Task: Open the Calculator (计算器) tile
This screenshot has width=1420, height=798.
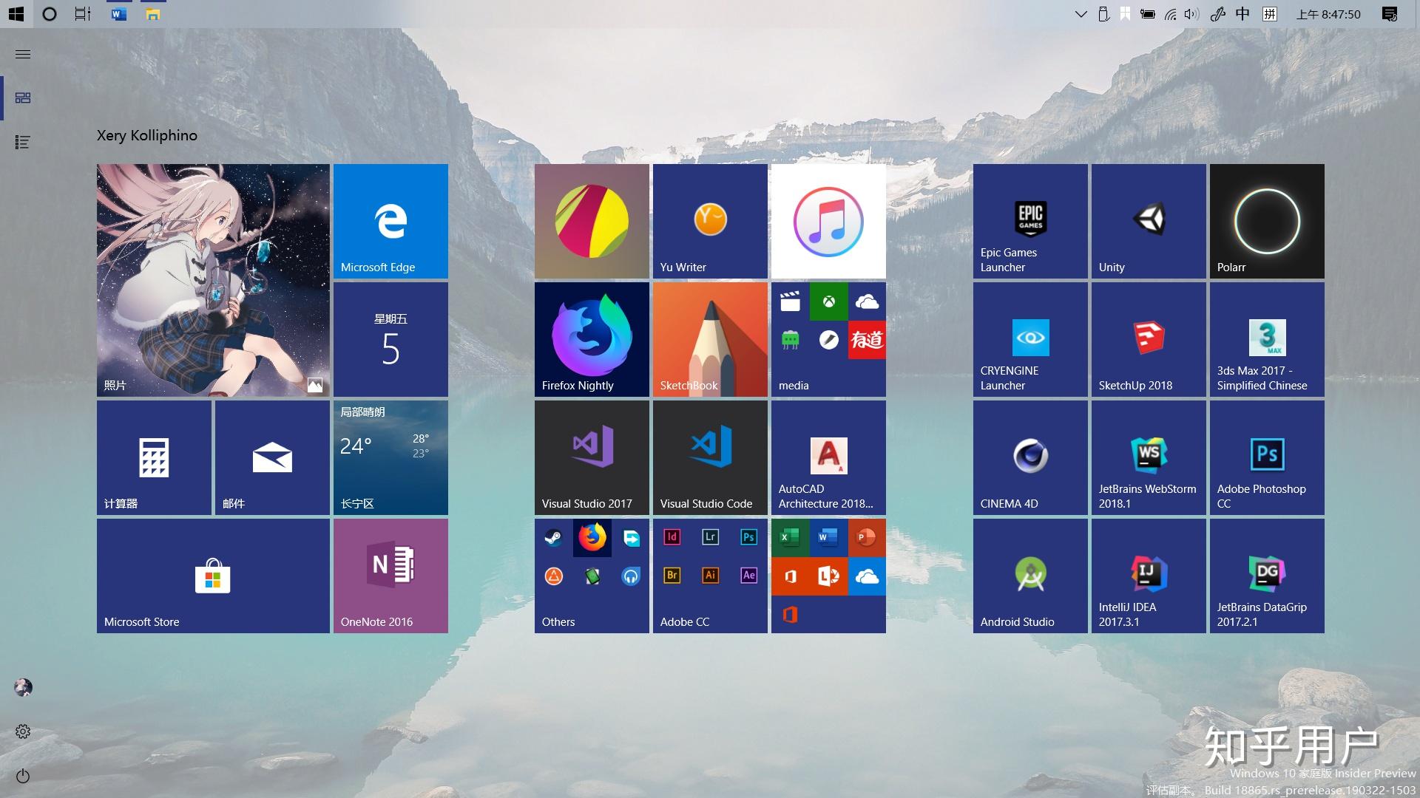Action: [x=154, y=457]
